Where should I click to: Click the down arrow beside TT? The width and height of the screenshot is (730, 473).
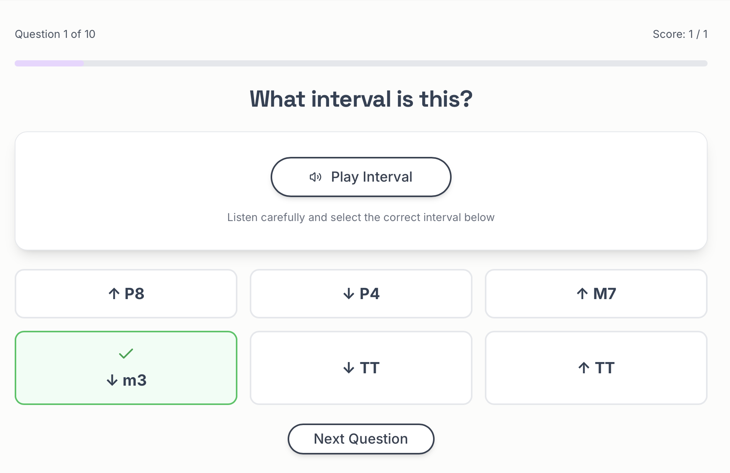(348, 368)
